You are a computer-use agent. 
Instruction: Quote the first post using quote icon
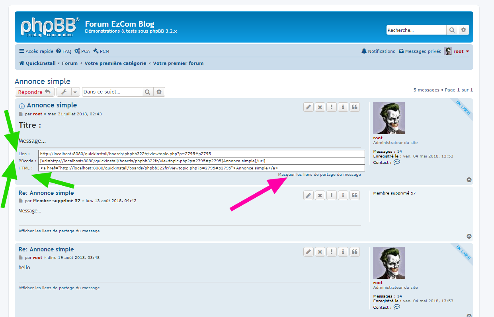click(x=355, y=107)
